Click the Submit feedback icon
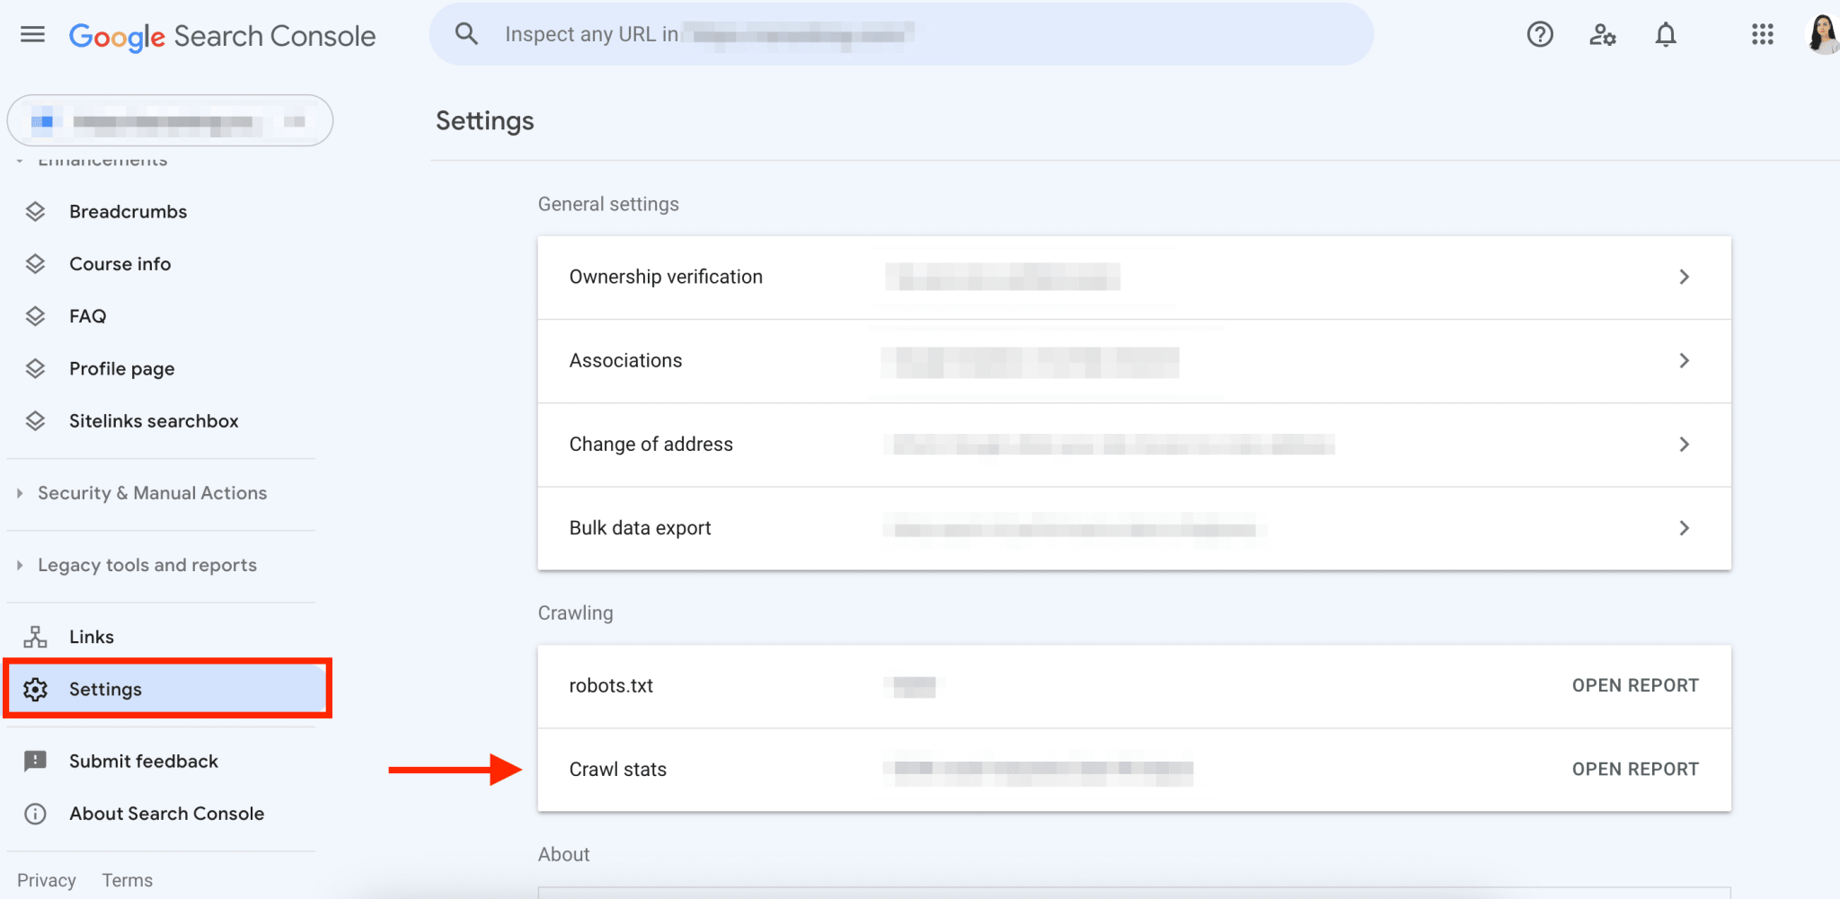This screenshot has width=1840, height=899. click(35, 761)
